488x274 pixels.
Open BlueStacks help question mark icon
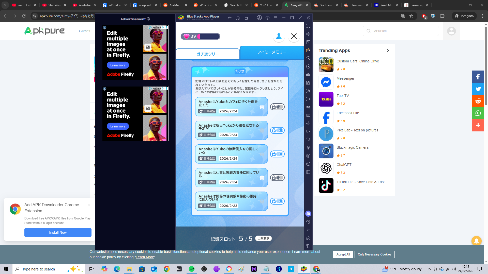pyautogui.click(x=267, y=18)
